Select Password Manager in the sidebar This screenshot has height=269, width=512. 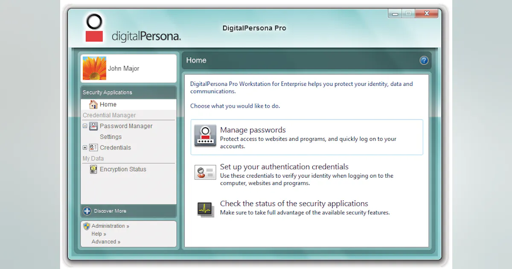126,126
